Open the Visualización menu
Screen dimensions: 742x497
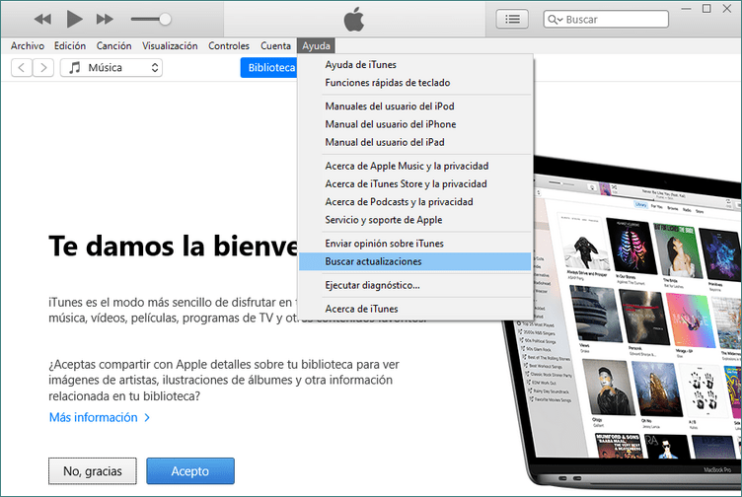tap(170, 46)
